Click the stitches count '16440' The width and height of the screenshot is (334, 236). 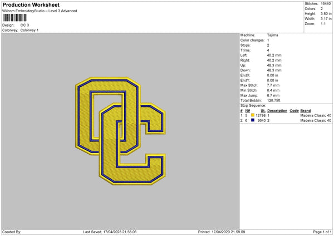(x=326, y=4)
